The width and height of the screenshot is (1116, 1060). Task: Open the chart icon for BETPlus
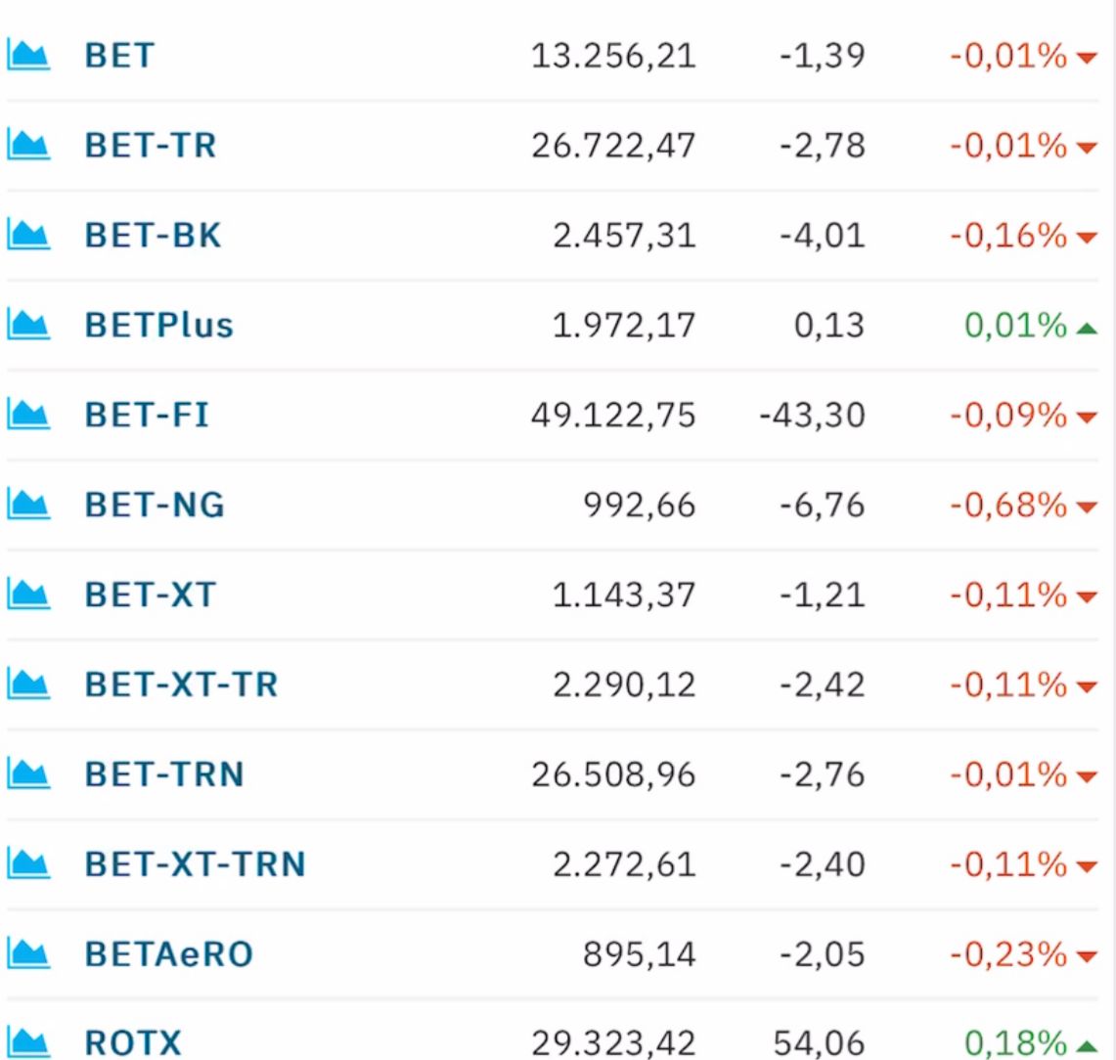(x=28, y=325)
